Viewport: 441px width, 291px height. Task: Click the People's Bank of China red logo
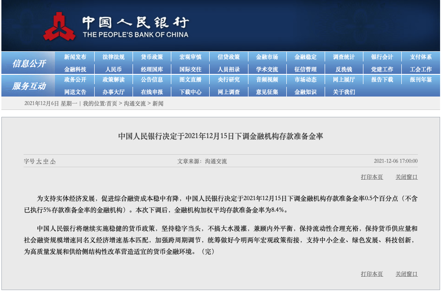point(60,26)
